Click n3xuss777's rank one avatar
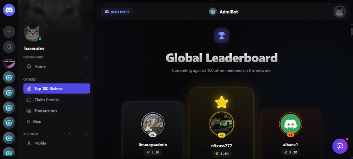This screenshot has width=353, height=159. pos(222,124)
